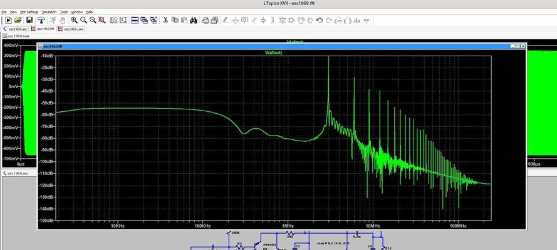Click the Print icon
The width and height of the screenshot is (557, 250).
[x=206, y=21]
